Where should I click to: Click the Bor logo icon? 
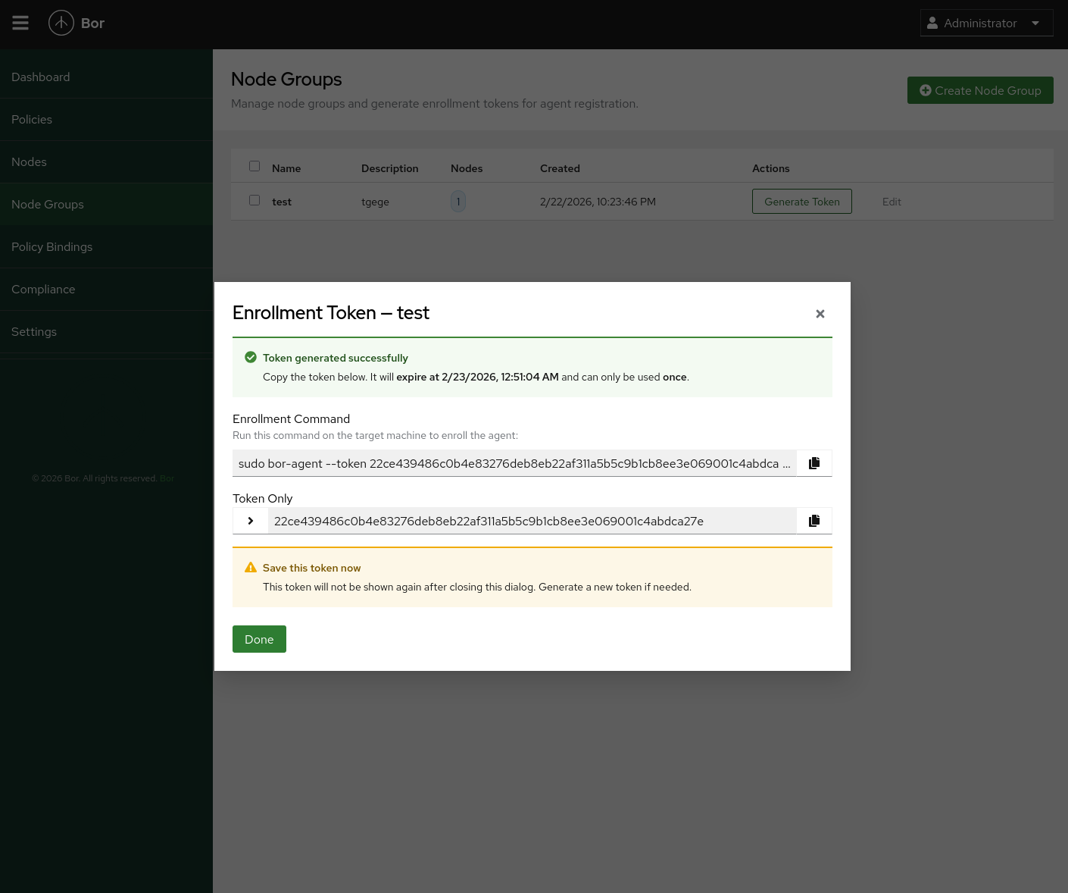[x=61, y=23]
